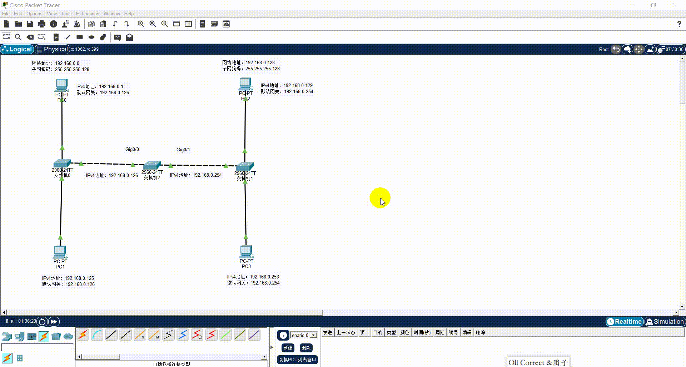Click 删除 scenario button
Viewport: 686px width, 367px height.
(x=306, y=348)
